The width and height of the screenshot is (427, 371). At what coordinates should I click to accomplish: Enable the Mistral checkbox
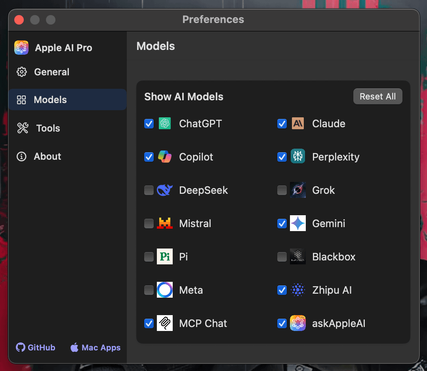click(149, 223)
